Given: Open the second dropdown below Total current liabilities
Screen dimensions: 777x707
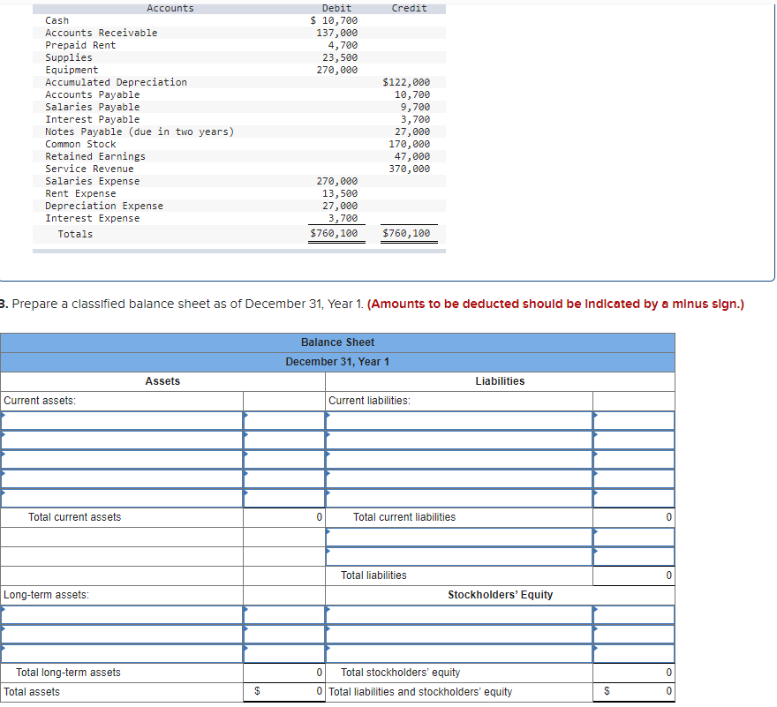Looking at the screenshot, I should click(x=459, y=556).
